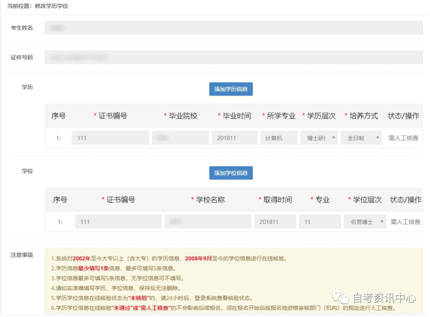Click the 取得时间 field showing 201811
The width and height of the screenshot is (430, 317).
pos(275,222)
